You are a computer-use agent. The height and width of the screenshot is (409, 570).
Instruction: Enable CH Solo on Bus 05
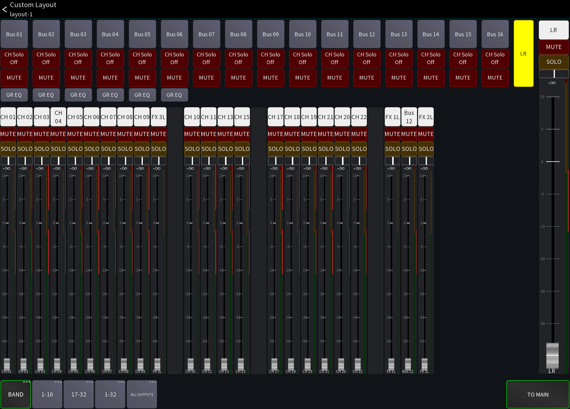[142, 58]
